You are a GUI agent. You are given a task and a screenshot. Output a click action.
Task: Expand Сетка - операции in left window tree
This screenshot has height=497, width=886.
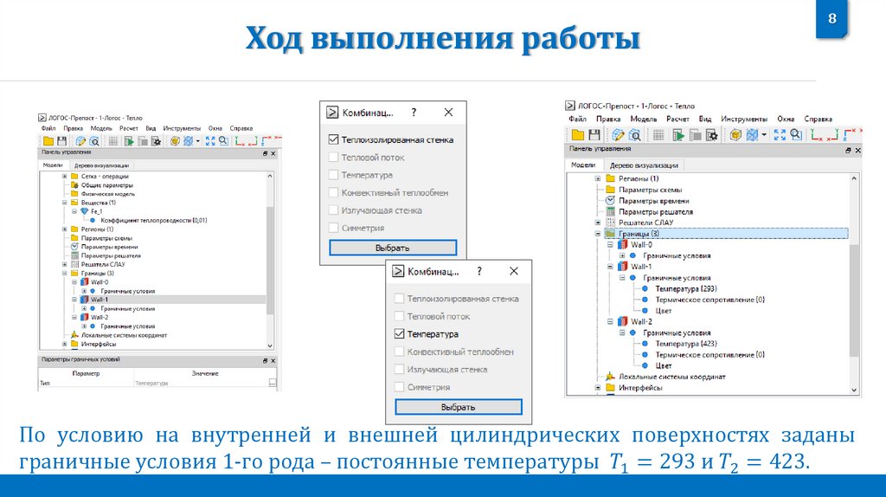[x=64, y=177]
